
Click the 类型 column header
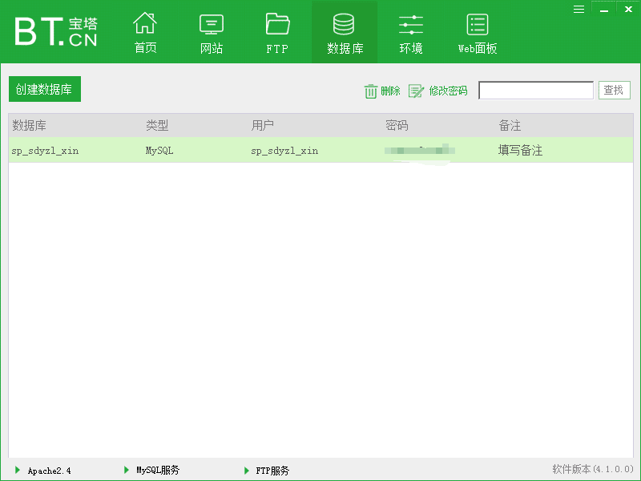pyautogui.click(x=157, y=125)
